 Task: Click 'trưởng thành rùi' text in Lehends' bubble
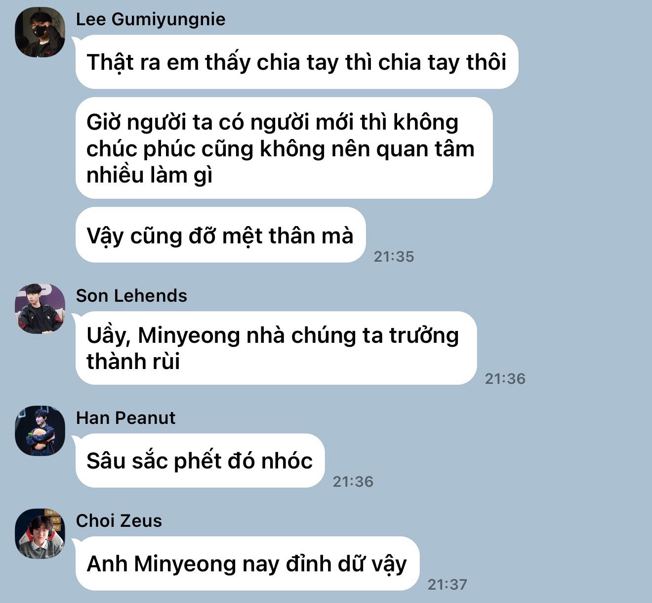[273, 348]
